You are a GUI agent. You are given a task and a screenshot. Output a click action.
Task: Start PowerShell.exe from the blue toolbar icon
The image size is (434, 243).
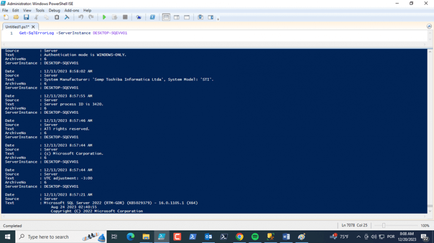(152, 17)
